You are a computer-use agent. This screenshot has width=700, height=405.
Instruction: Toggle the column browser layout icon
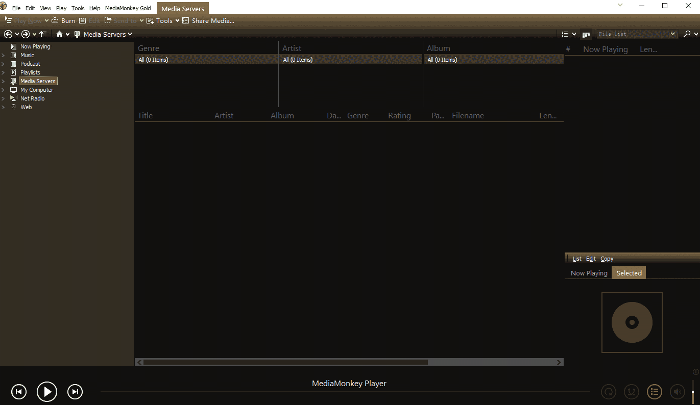point(586,34)
